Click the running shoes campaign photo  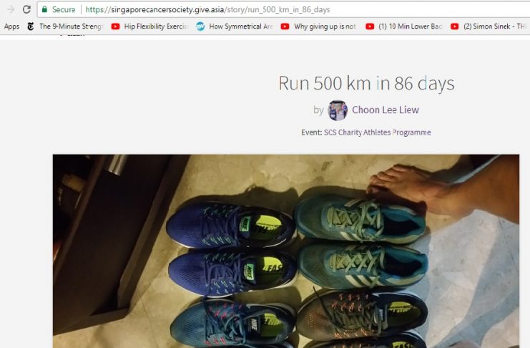click(286, 251)
